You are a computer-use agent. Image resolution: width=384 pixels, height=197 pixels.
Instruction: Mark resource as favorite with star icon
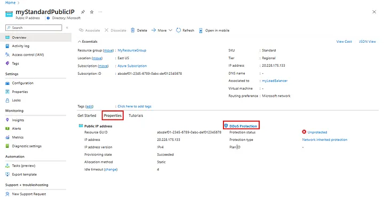[92, 12]
